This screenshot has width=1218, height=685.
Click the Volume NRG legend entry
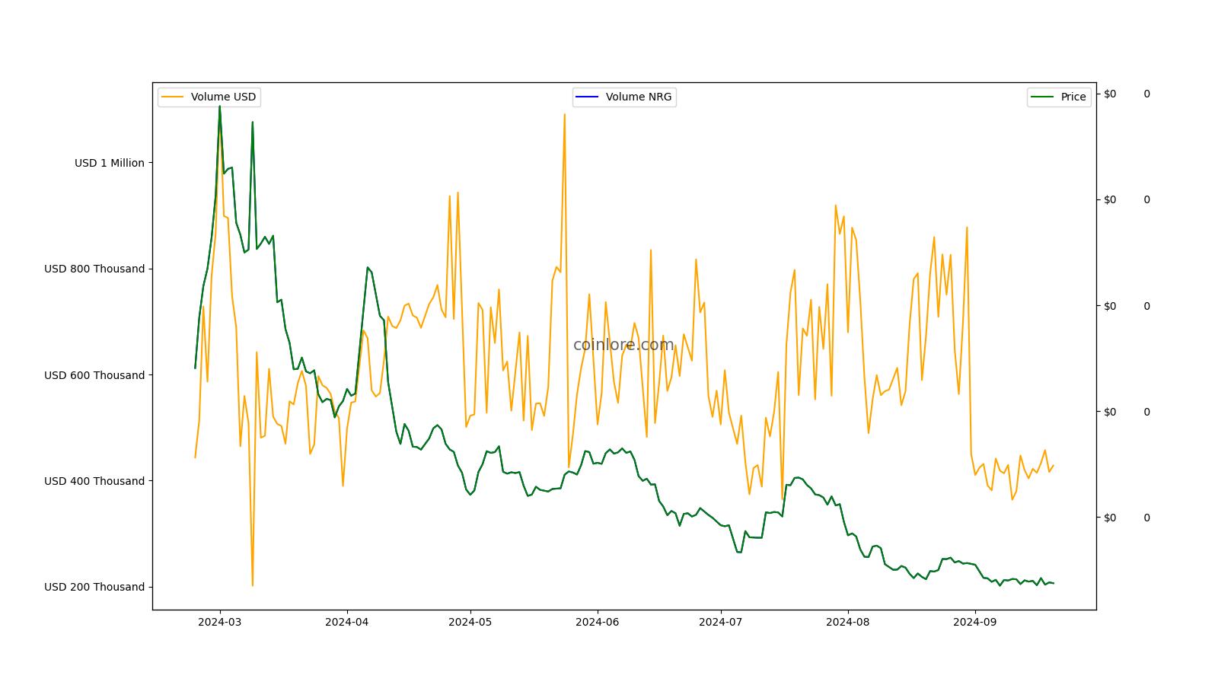(x=624, y=97)
